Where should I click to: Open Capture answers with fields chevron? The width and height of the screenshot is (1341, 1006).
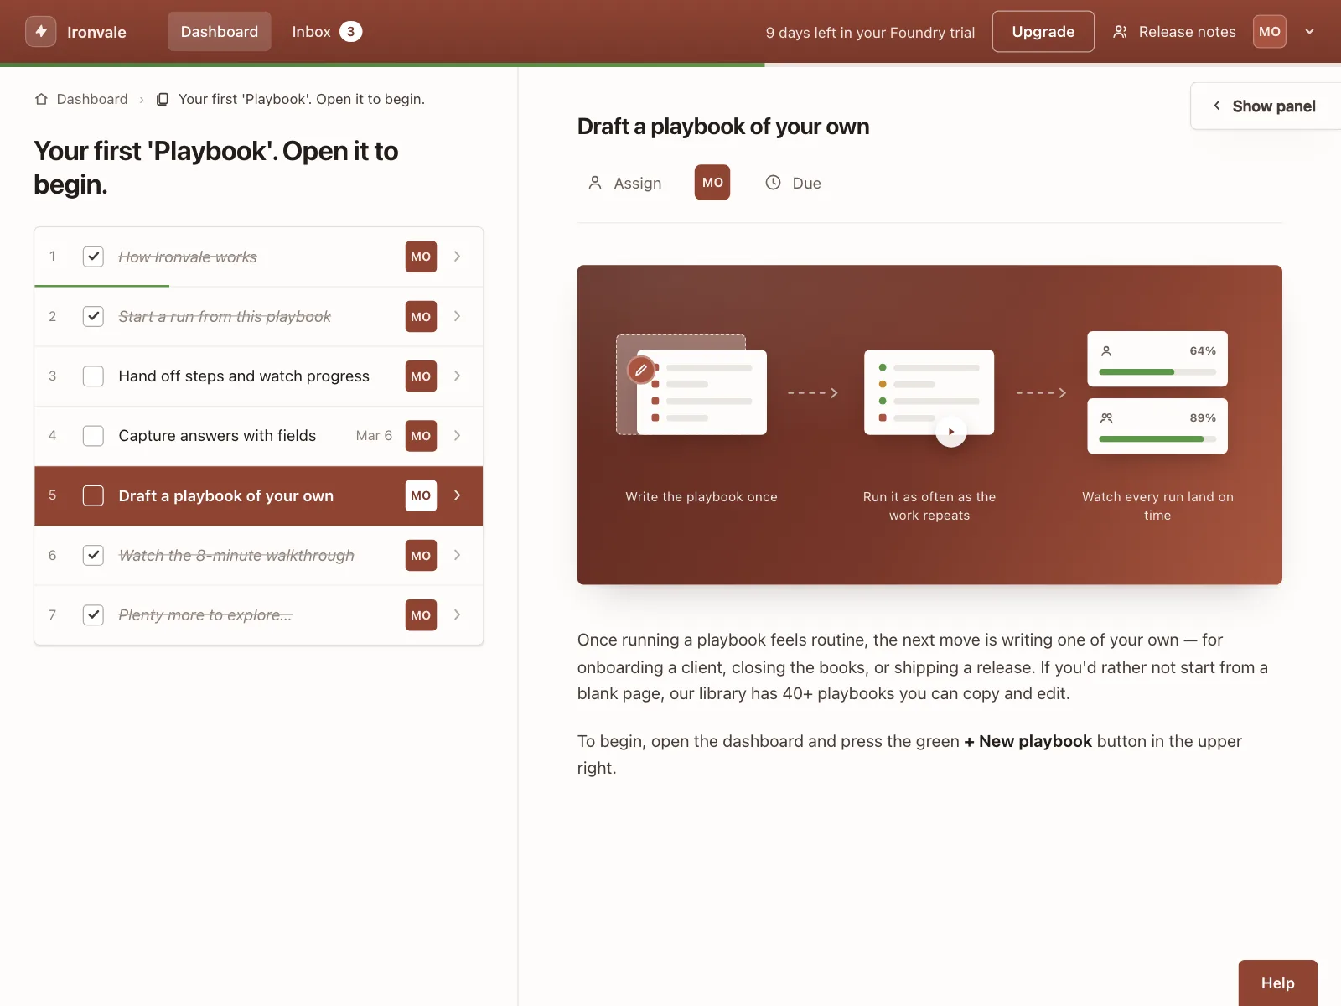click(457, 436)
